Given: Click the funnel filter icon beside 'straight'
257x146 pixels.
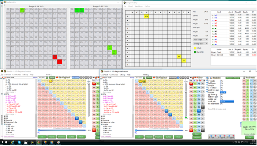Looking at the screenshot, I should tap(207, 85).
